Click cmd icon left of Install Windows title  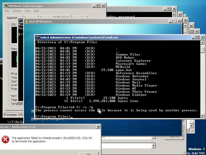pos(21,21)
